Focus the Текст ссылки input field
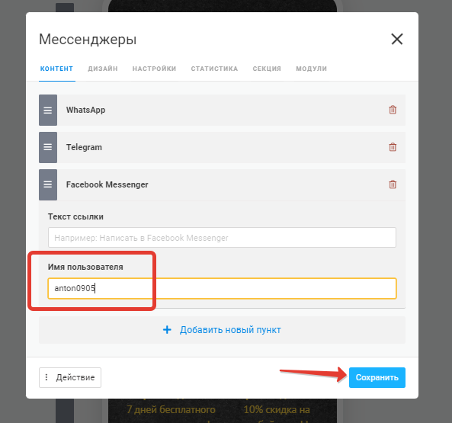The image size is (452, 423). 222,238
